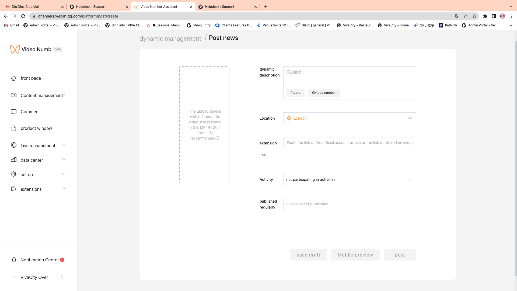Screen dimensions: 517x291
Task: Click the extension link input field
Action: point(350,143)
